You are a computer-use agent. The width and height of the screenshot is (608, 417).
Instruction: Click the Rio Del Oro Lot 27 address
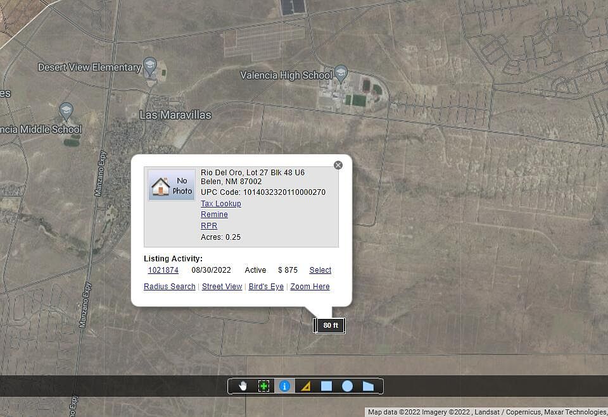[x=253, y=173]
